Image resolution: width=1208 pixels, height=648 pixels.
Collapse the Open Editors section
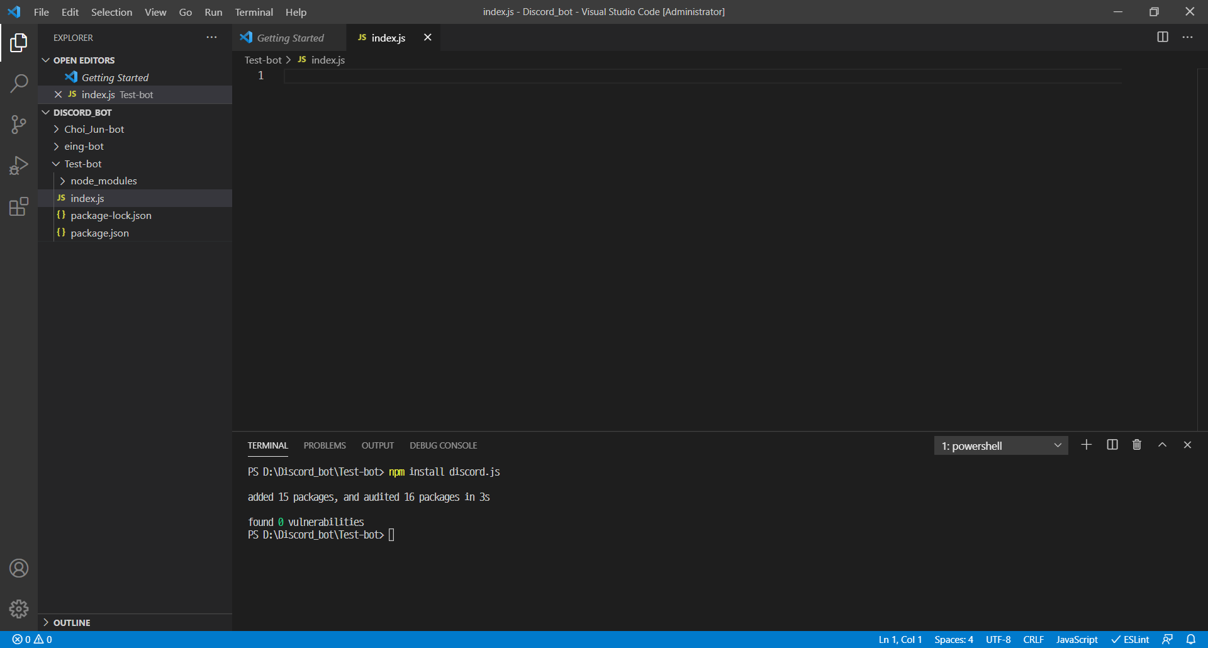(x=46, y=60)
